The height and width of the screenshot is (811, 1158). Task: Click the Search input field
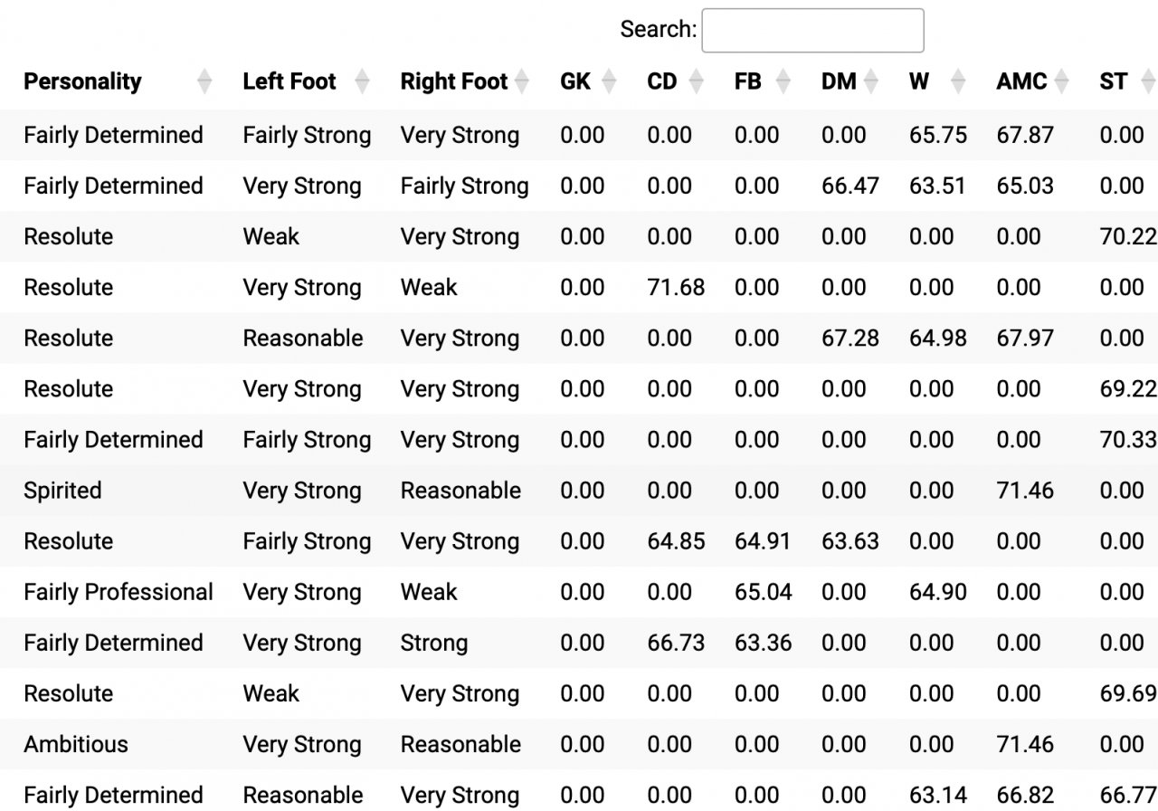coord(812,31)
